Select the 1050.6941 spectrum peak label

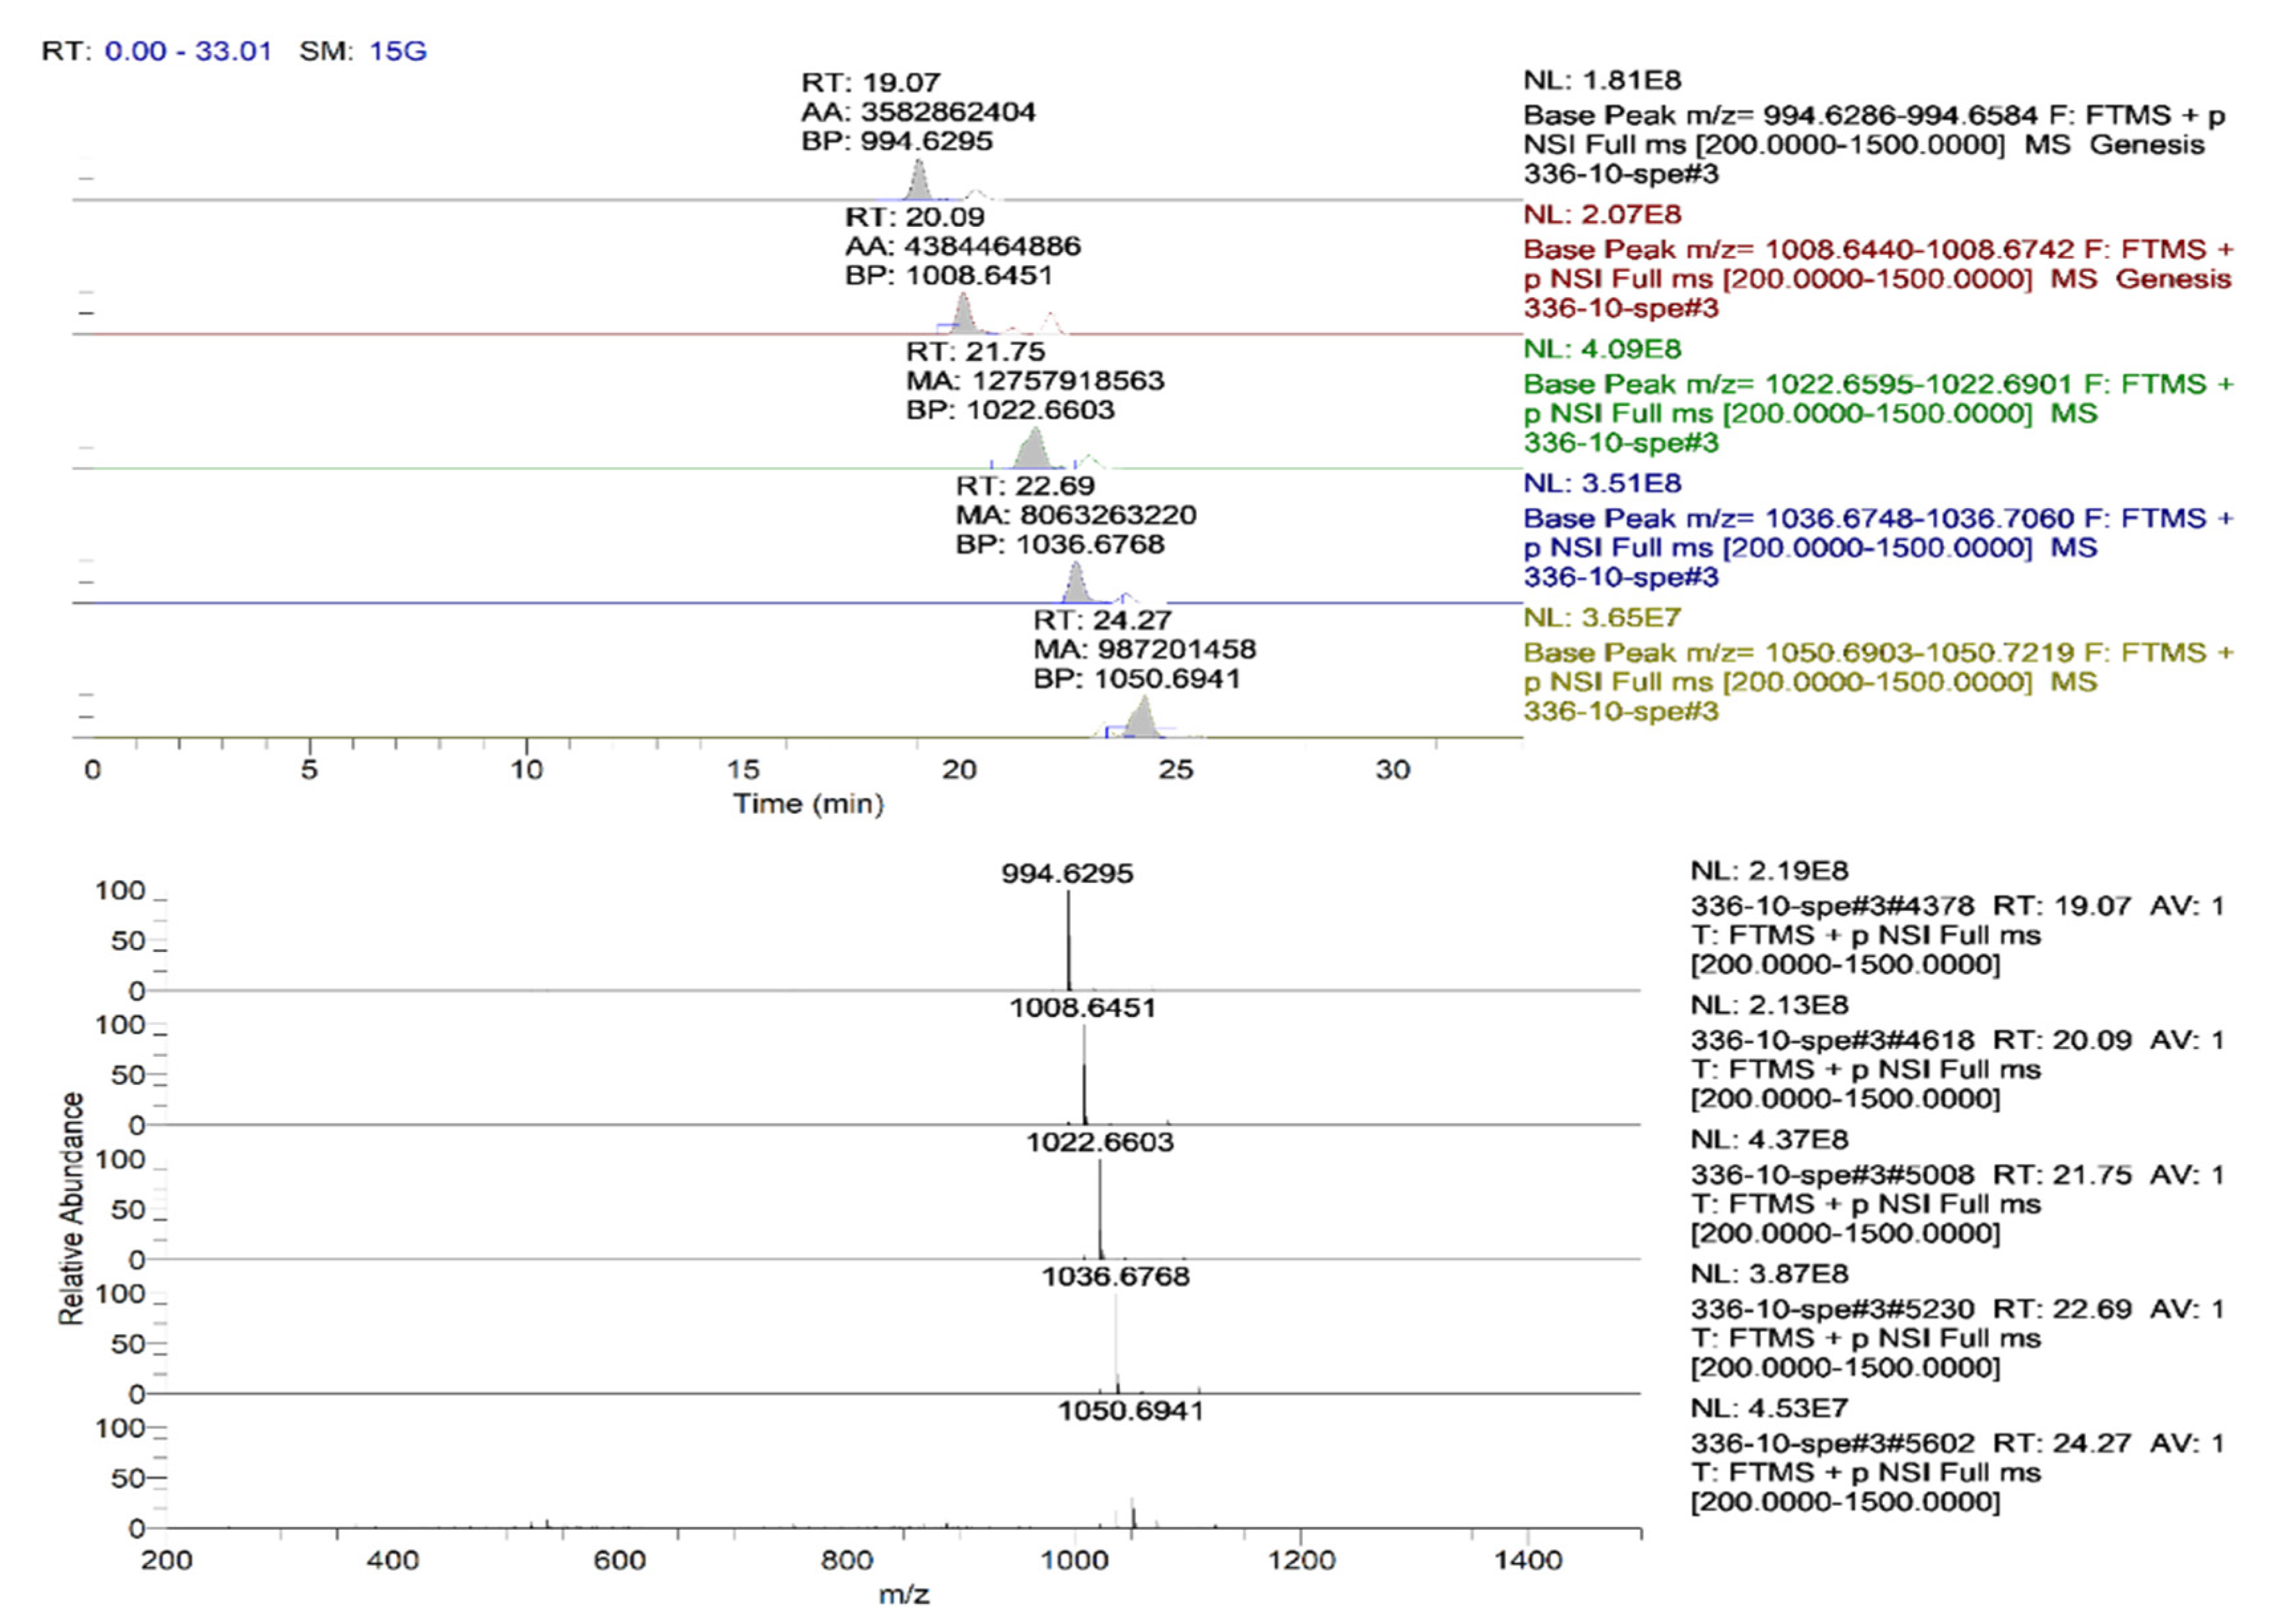(1130, 1411)
